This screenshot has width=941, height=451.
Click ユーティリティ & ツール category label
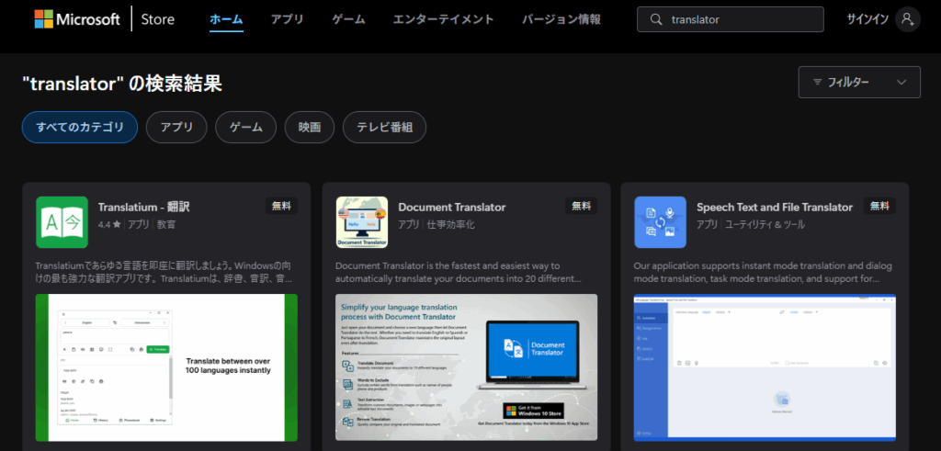765,225
